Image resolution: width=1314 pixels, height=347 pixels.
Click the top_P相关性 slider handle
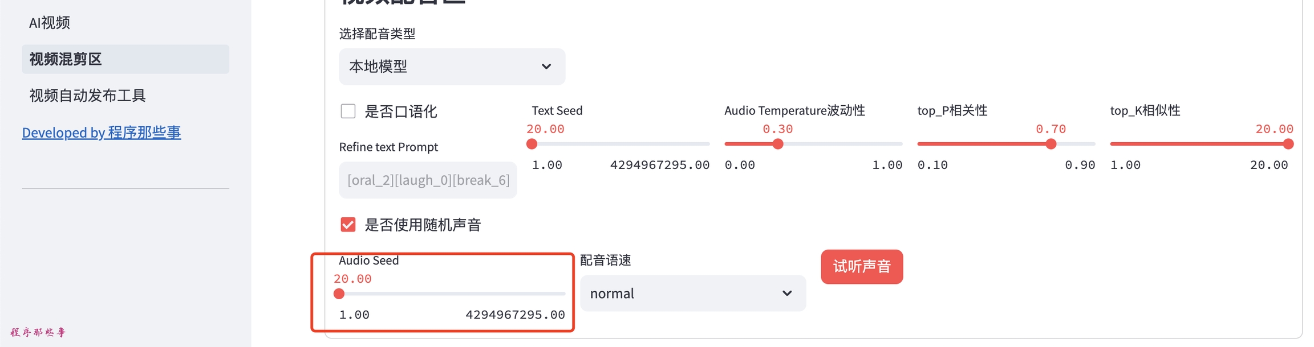tap(1051, 144)
